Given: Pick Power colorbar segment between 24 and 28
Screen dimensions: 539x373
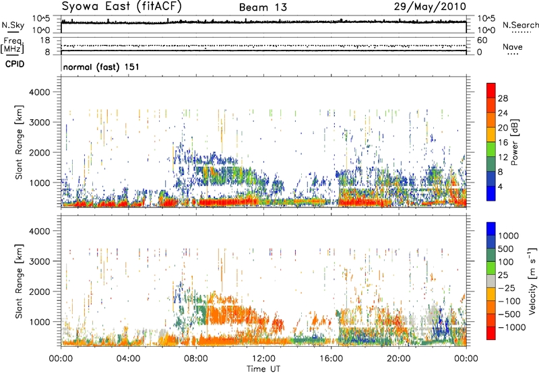Looking at the screenshot, I should (491, 105).
